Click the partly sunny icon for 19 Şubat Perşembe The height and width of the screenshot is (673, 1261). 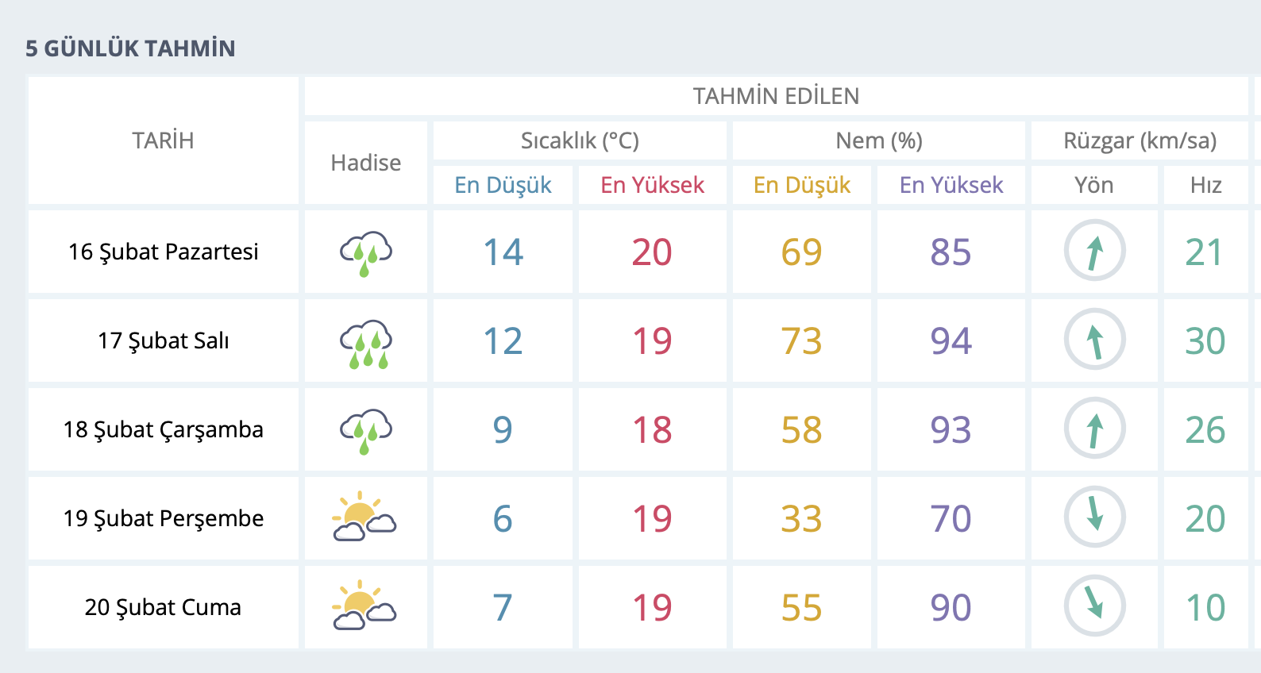(364, 517)
